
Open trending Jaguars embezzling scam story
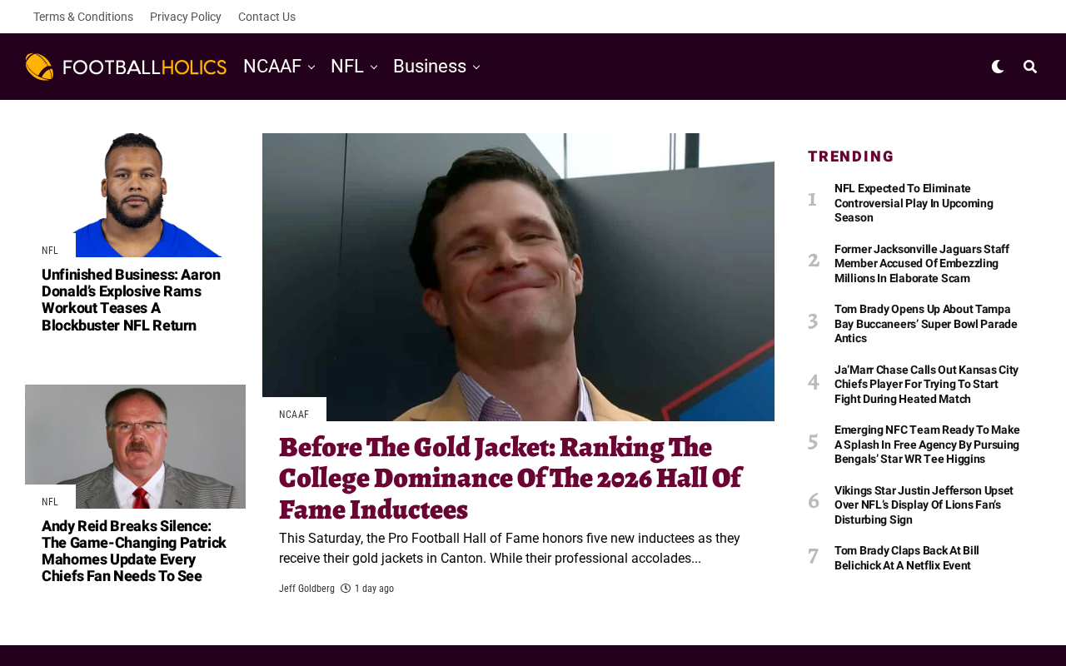pyautogui.click(x=922, y=264)
